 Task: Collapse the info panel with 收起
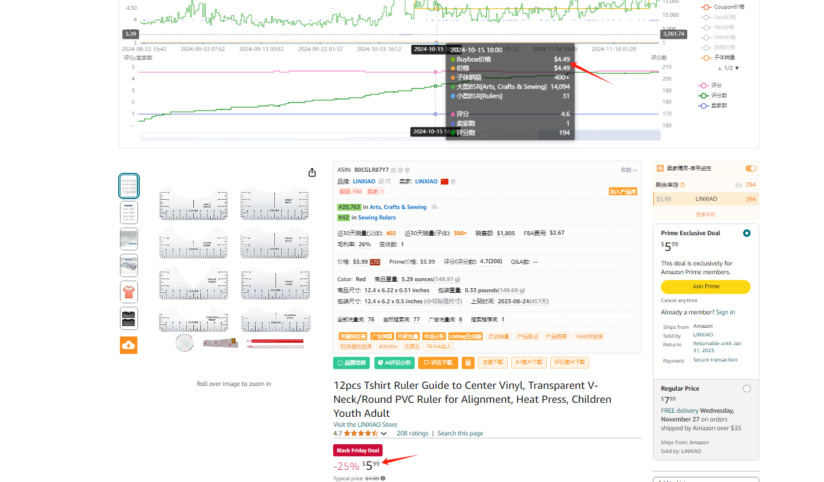click(629, 170)
